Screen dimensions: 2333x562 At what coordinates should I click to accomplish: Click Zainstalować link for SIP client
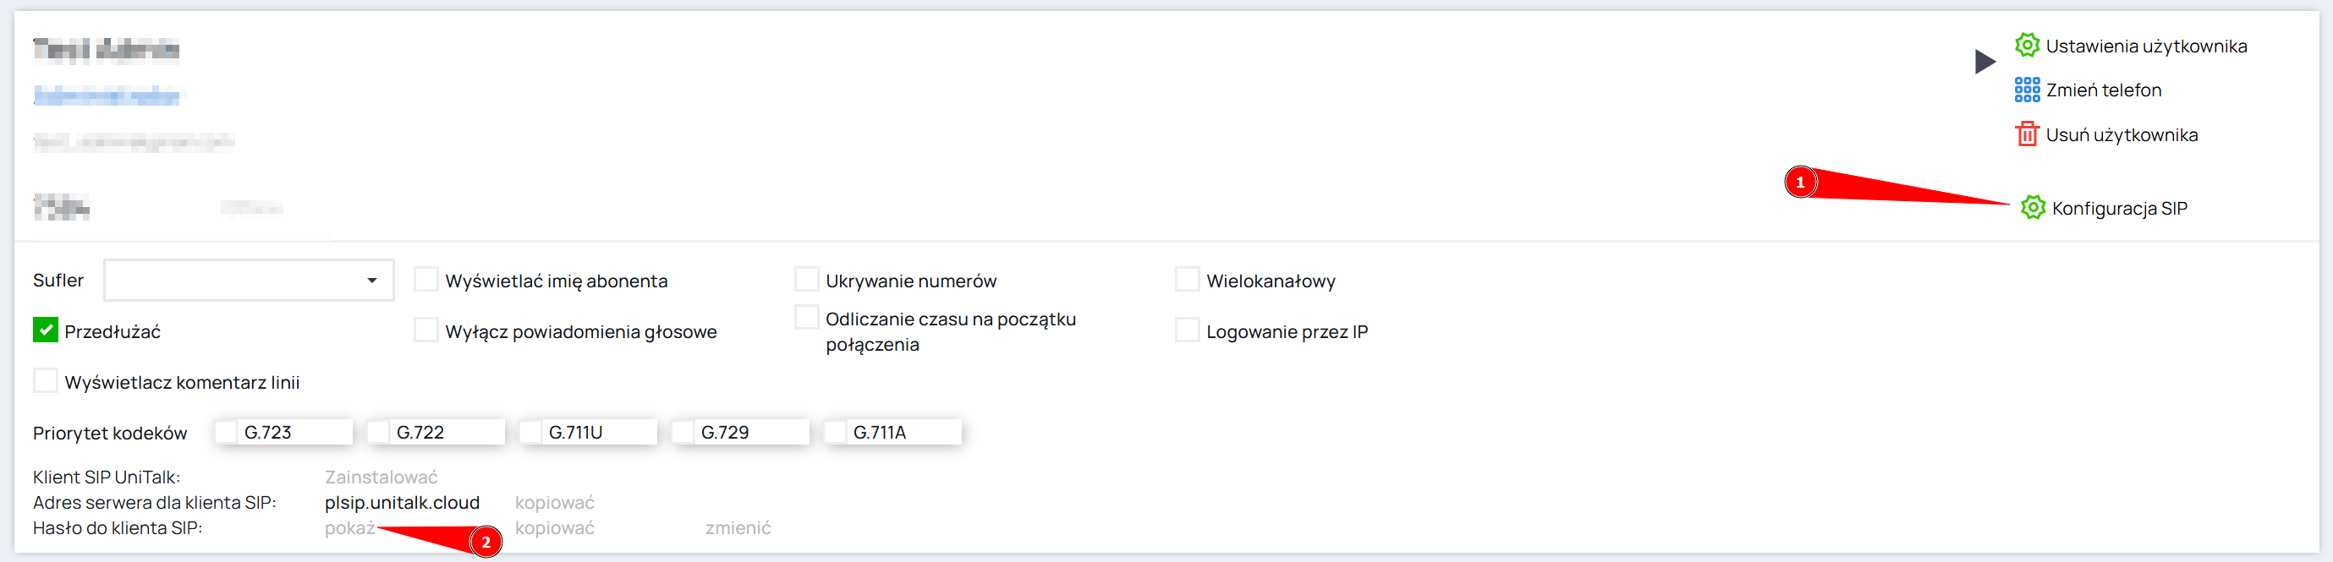click(x=382, y=477)
